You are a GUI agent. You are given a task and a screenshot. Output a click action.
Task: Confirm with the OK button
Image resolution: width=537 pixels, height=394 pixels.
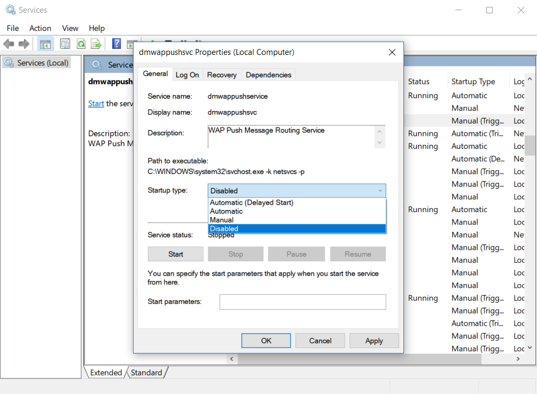(x=266, y=341)
